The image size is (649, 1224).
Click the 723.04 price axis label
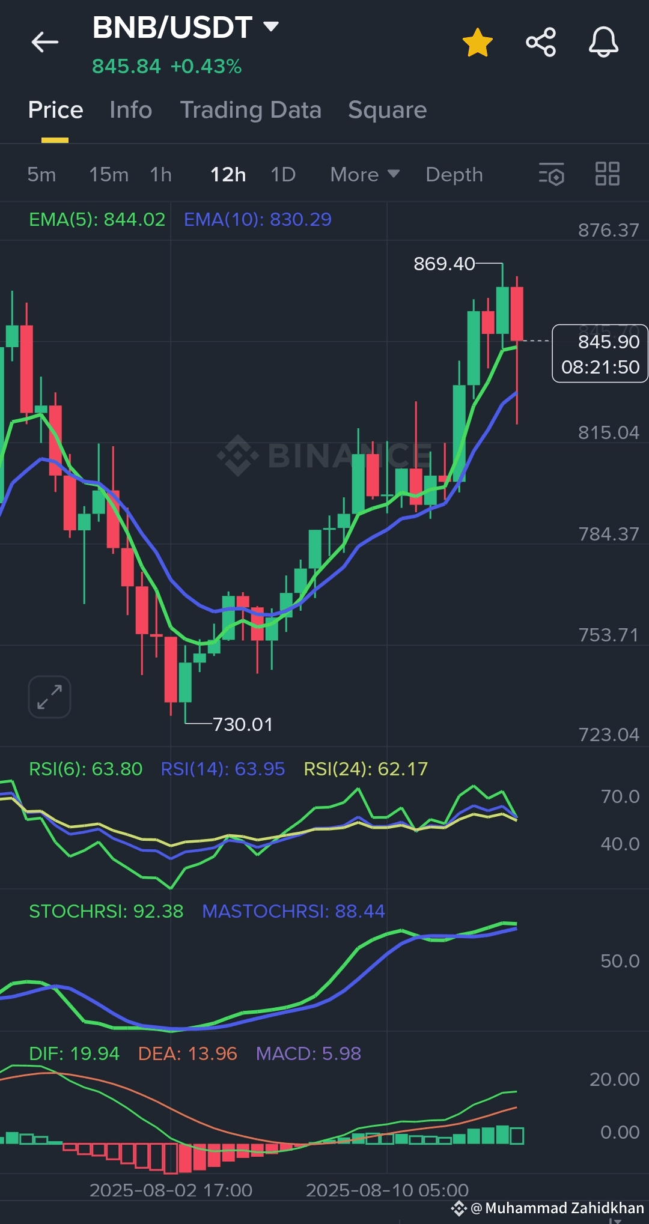point(608,735)
